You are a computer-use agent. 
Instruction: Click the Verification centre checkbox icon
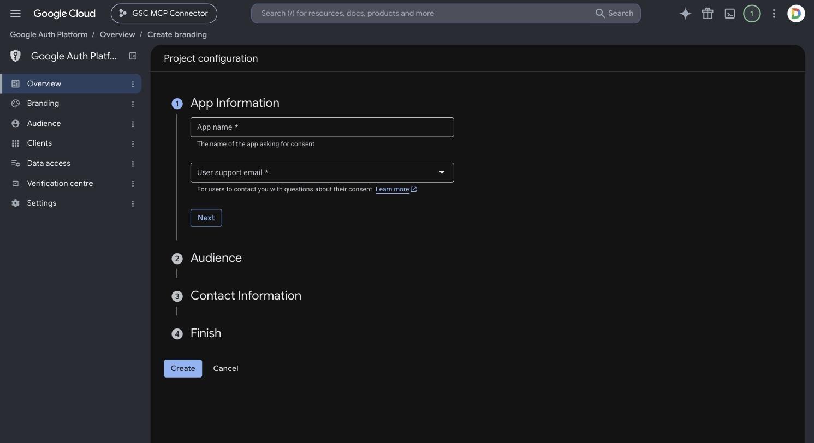pyautogui.click(x=15, y=183)
